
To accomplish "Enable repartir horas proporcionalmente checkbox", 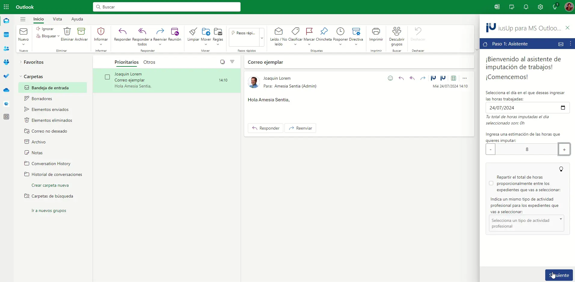I will 491,183.
